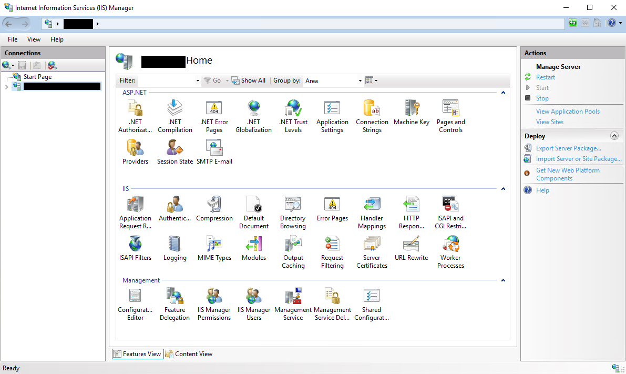The image size is (626, 374).
Task: Open the Providers feature
Action: 135,152
